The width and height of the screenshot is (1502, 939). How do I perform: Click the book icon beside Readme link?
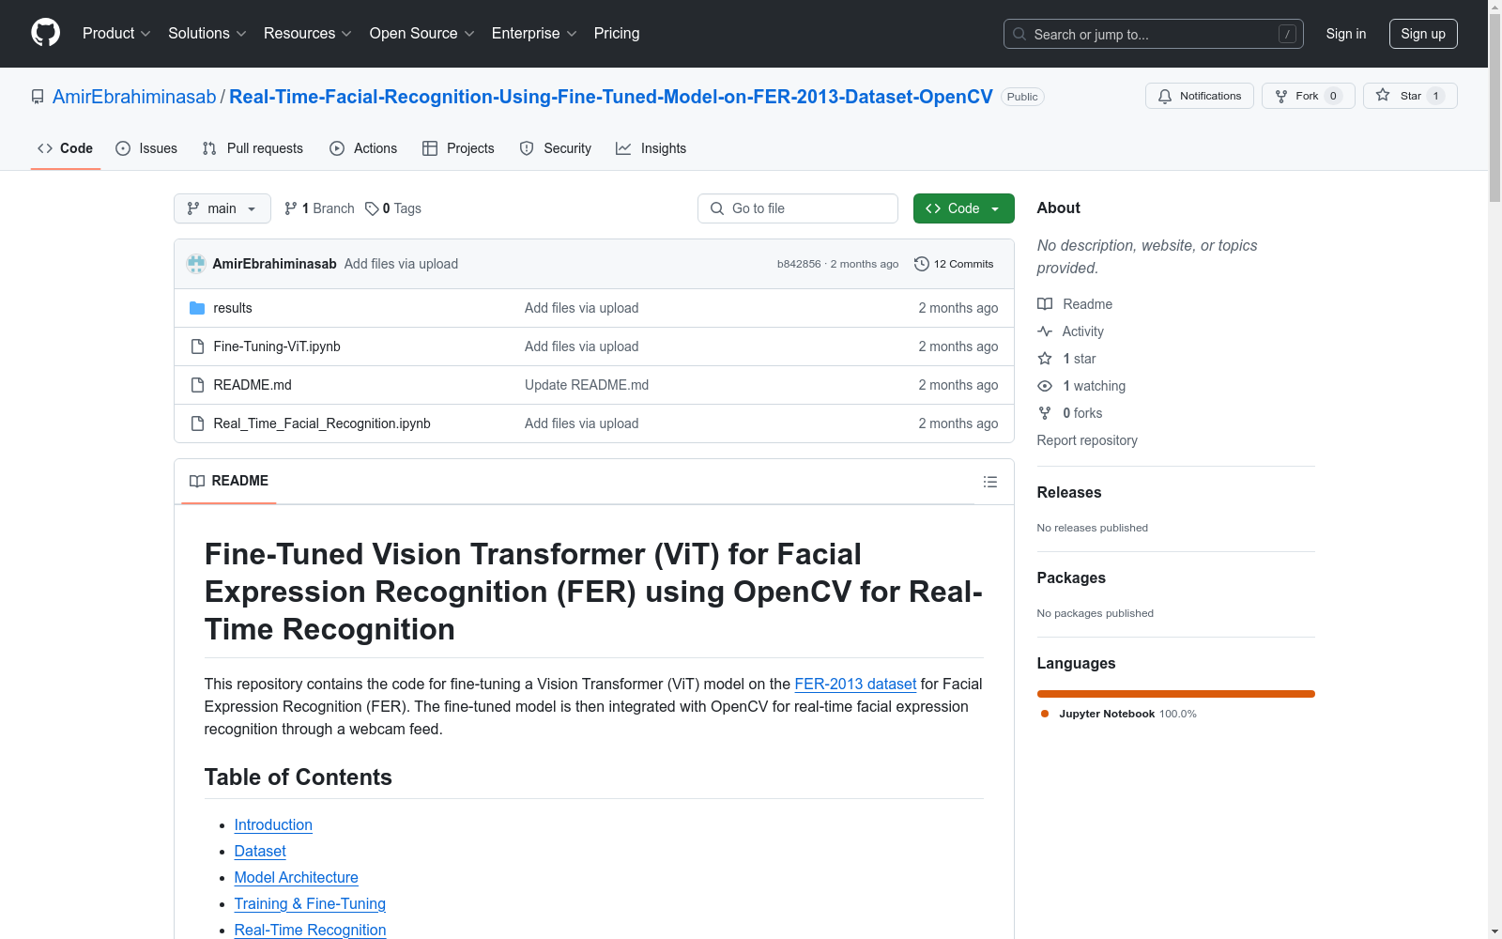coord(1045,304)
